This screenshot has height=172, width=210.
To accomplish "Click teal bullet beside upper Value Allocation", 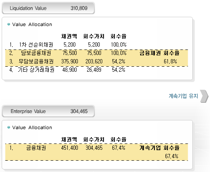I will [x=9, y=24].
